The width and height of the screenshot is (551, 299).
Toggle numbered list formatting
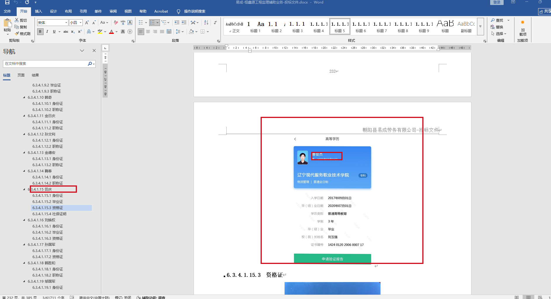152,22
